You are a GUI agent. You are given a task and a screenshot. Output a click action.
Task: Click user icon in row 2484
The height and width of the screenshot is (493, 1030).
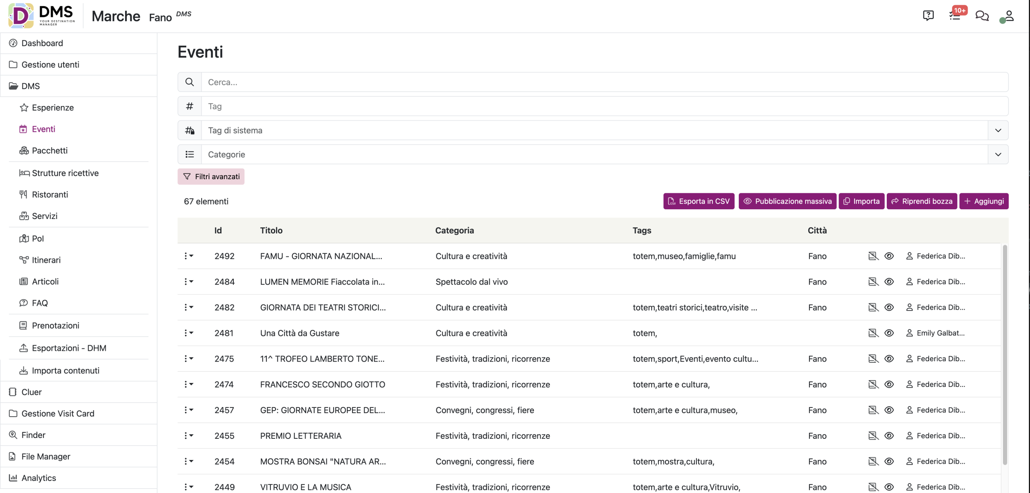coord(909,282)
